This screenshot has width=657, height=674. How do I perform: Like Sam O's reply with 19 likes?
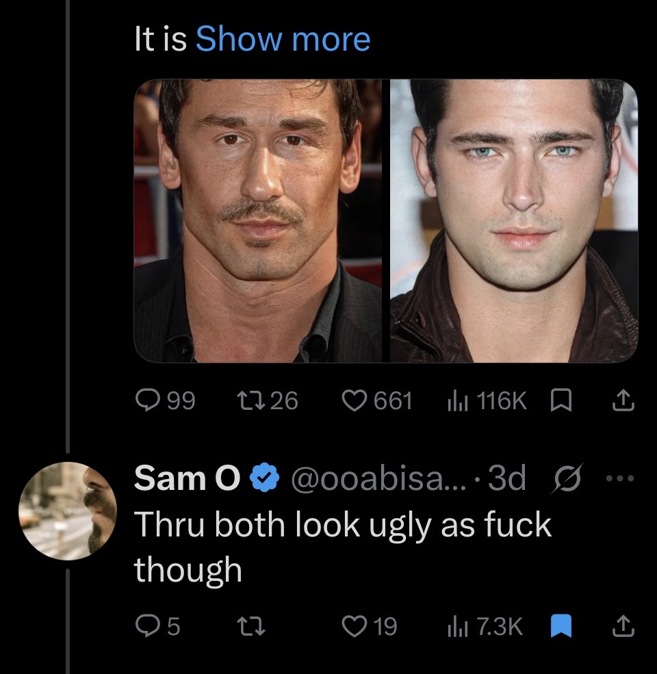(x=355, y=626)
